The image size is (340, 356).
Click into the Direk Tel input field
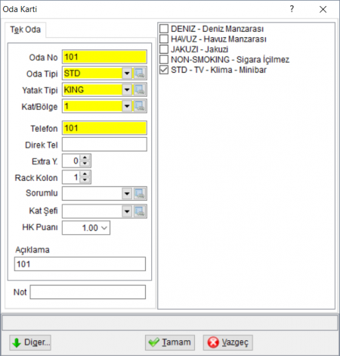104,145
